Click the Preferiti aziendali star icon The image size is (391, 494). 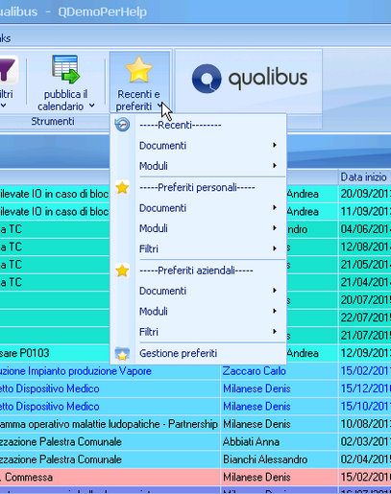click(x=122, y=271)
